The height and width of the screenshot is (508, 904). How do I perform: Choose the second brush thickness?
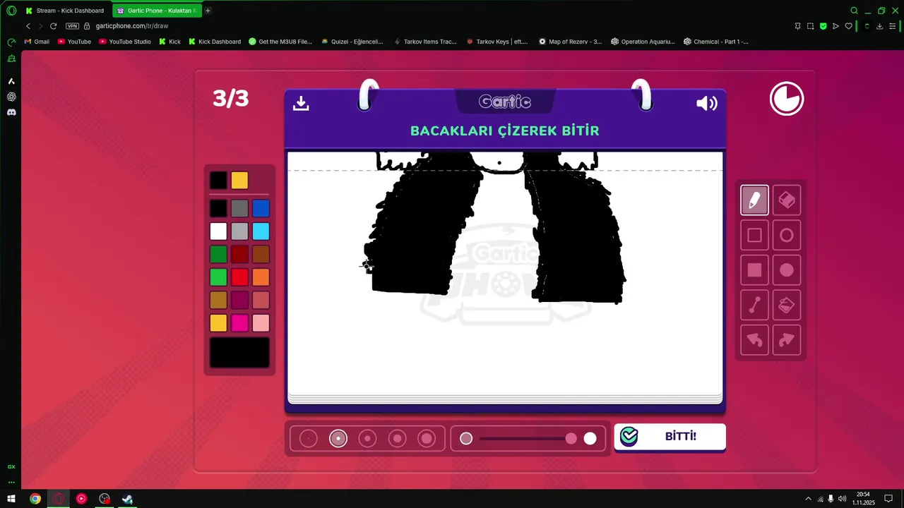(338, 439)
